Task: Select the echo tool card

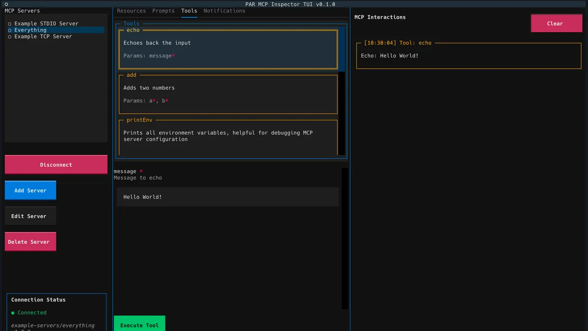Action: (x=228, y=49)
